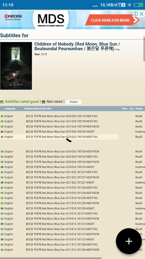Click the English label on E29-E30 row
145x259 pixels.
point(9,116)
